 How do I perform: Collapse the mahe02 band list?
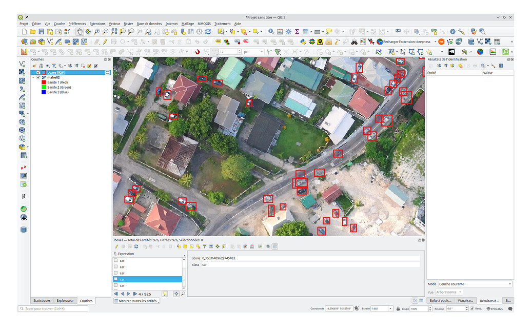click(x=32, y=77)
